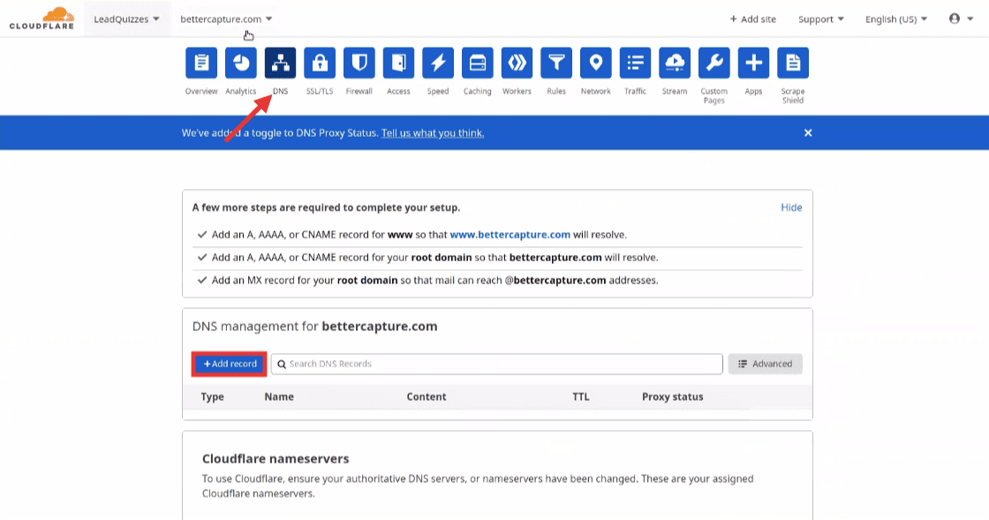Open the Firewall shield icon
Screen dimensions: 989x520
359,63
